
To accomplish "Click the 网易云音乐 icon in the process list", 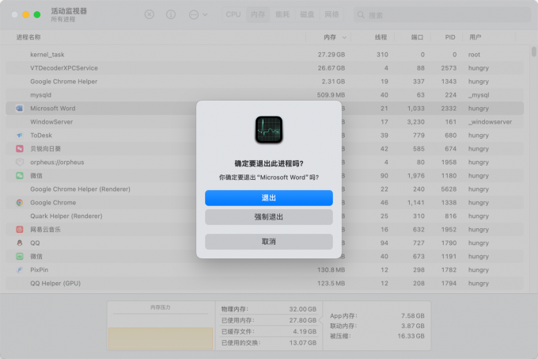I will tap(19, 229).
